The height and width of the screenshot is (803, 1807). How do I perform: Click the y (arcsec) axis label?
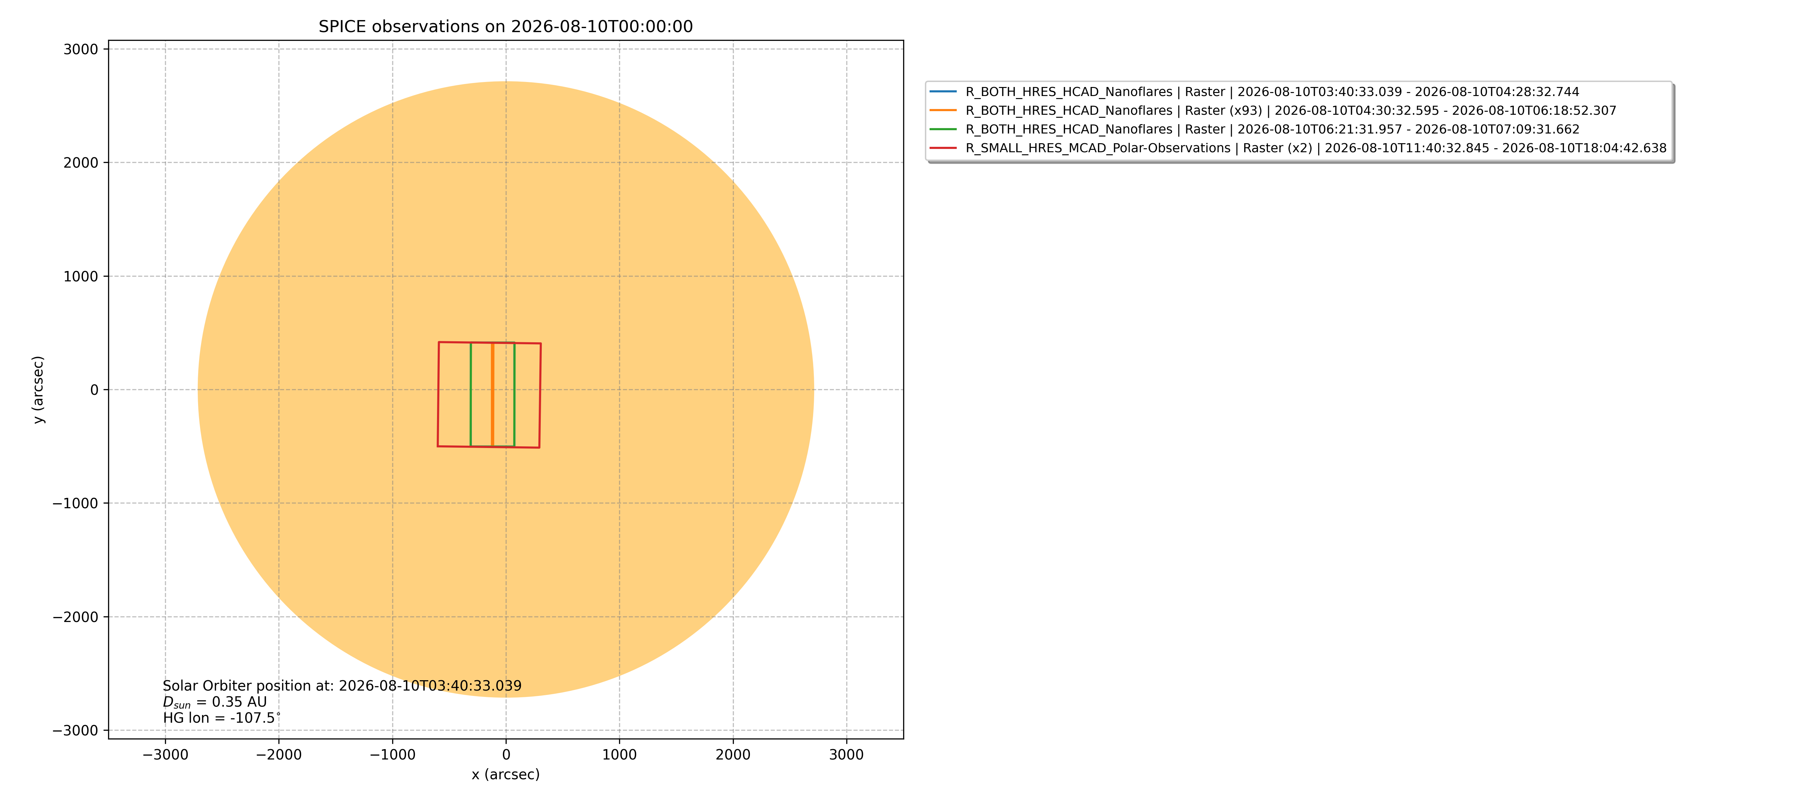38,389
